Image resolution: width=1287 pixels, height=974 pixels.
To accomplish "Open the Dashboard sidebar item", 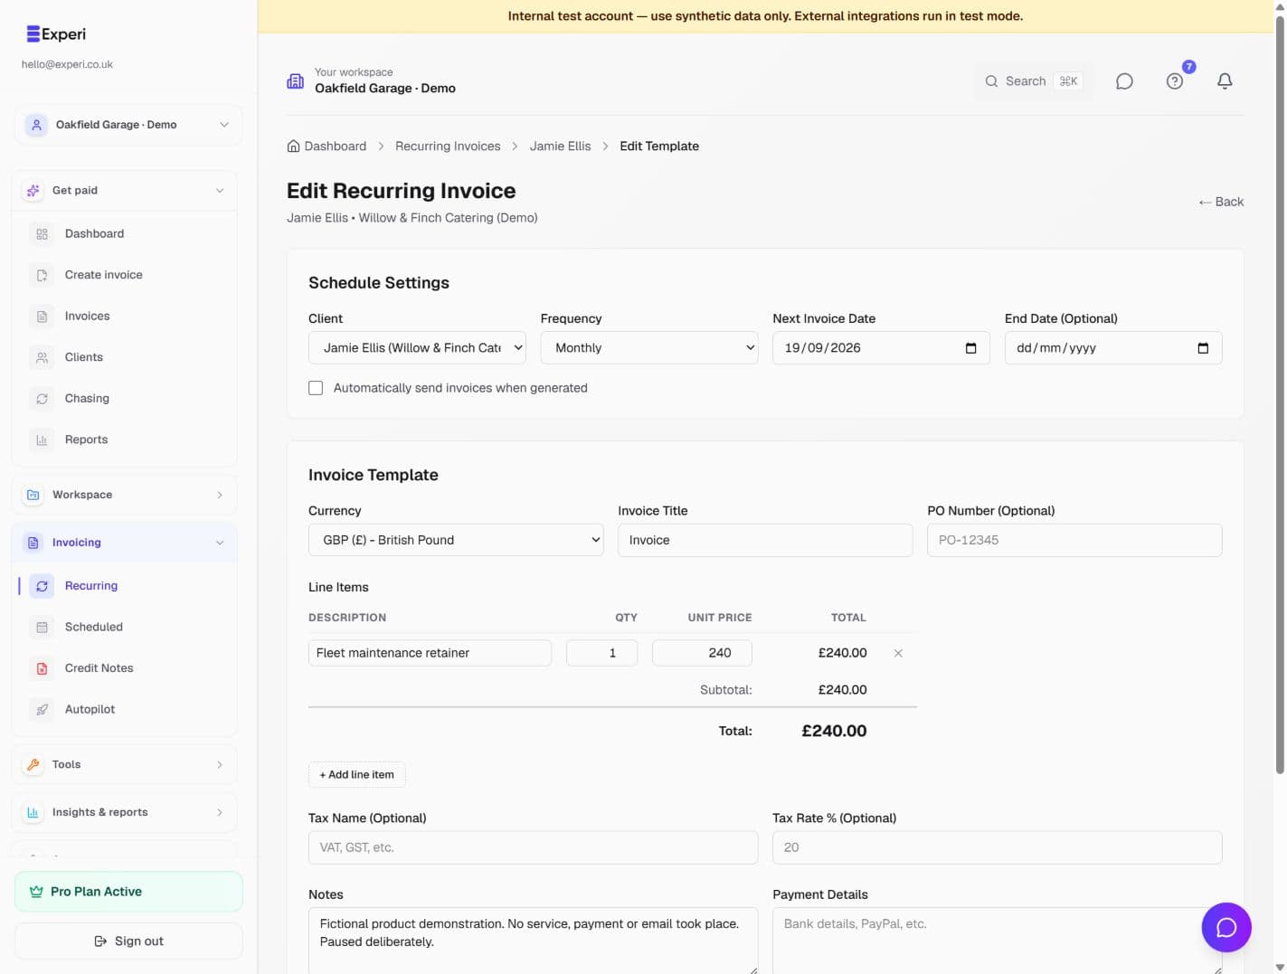I will pos(124,233).
